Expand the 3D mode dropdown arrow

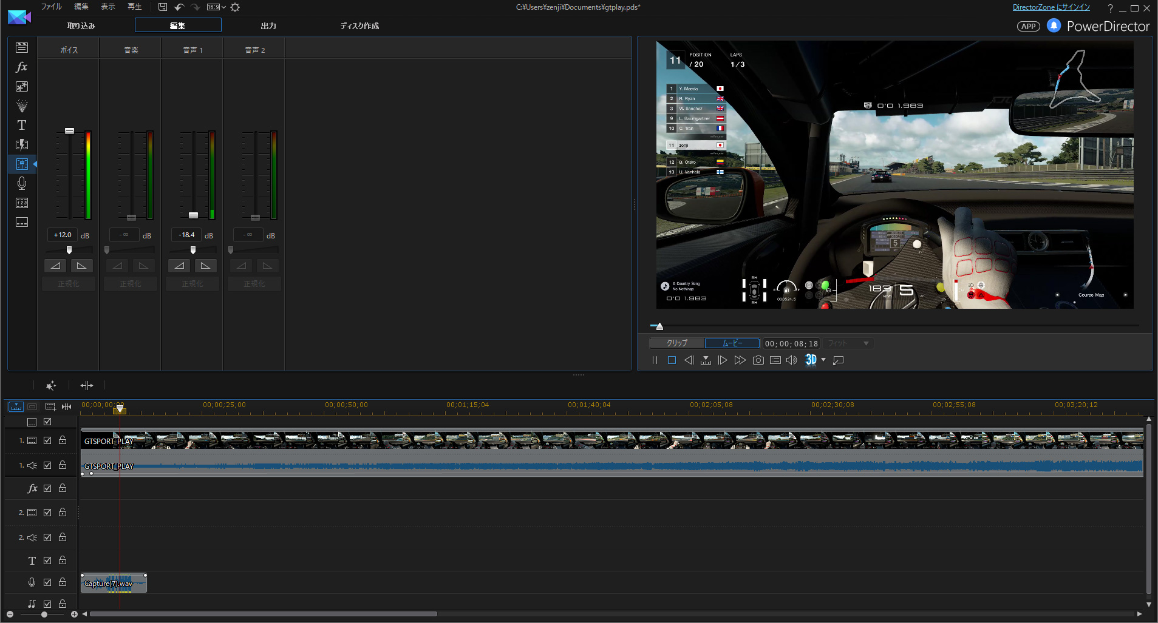pyautogui.click(x=823, y=360)
